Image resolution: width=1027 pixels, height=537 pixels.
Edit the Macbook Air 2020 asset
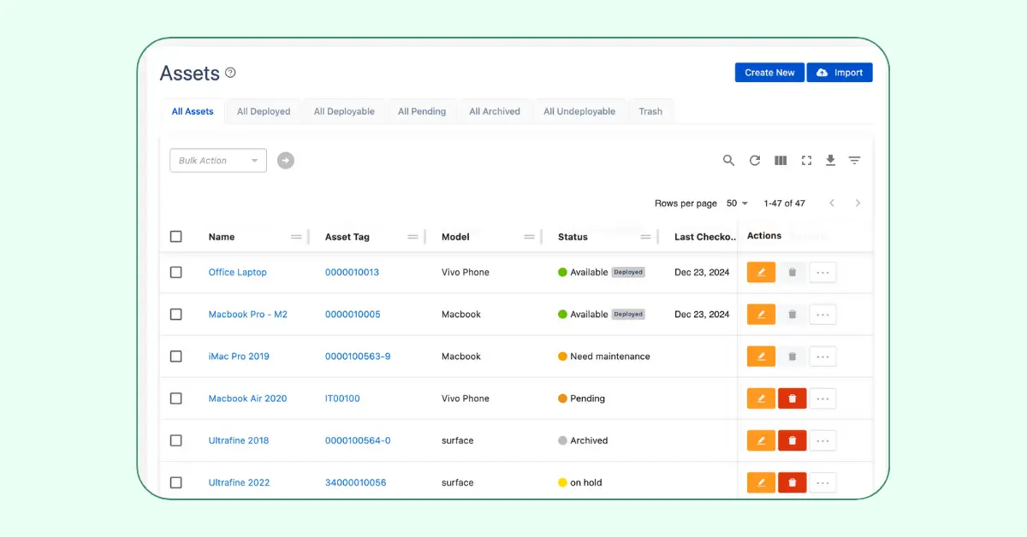point(761,398)
